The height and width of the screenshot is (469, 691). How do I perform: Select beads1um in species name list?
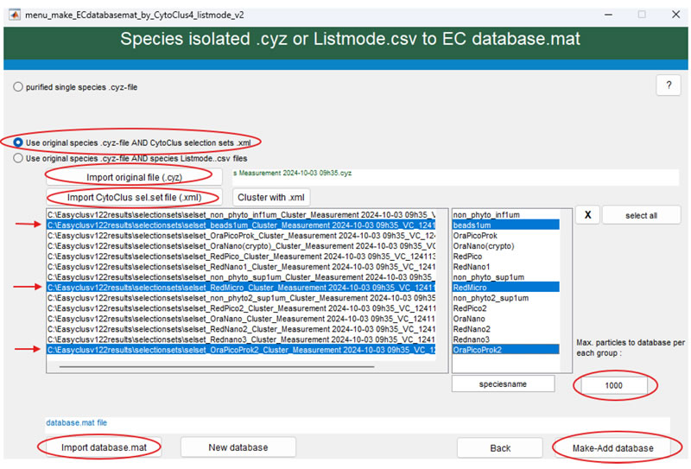pyautogui.click(x=505, y=225)
